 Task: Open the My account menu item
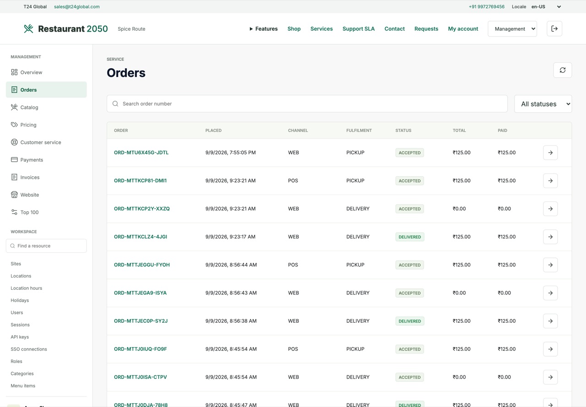point(463,29)
